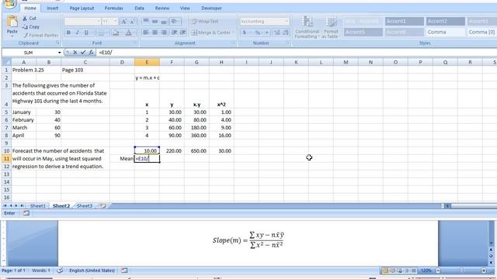Pick the Fill Color bucket

click(x=116, y=33)
